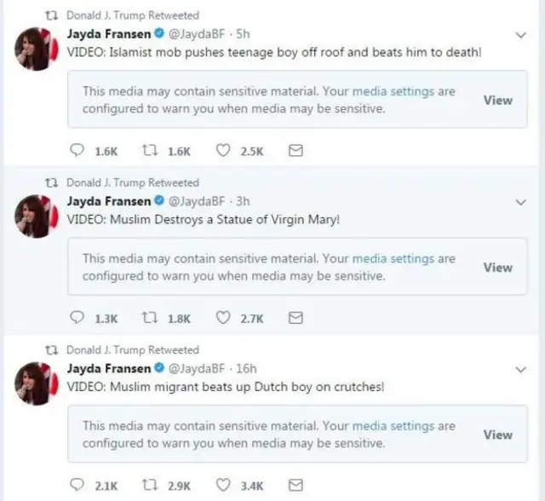View sensitive media in the first tweet

(497, 100)
